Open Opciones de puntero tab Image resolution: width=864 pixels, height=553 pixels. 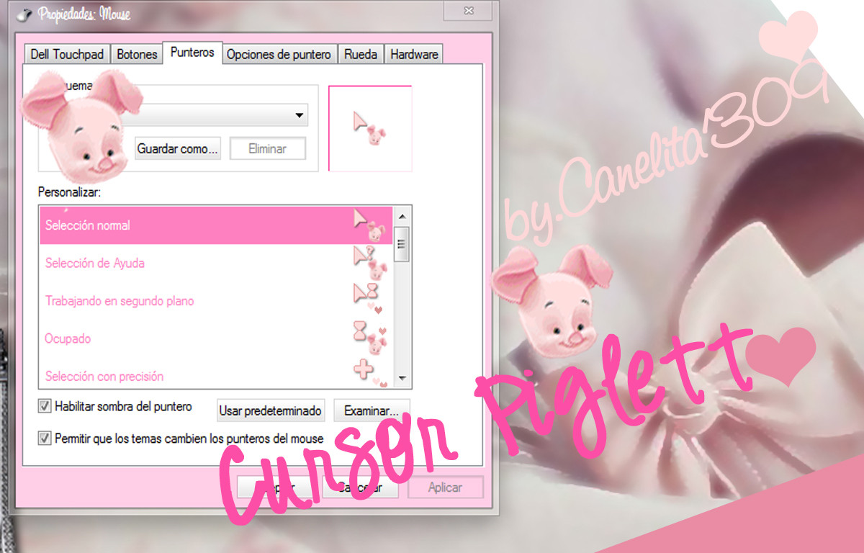coord(279,55)
